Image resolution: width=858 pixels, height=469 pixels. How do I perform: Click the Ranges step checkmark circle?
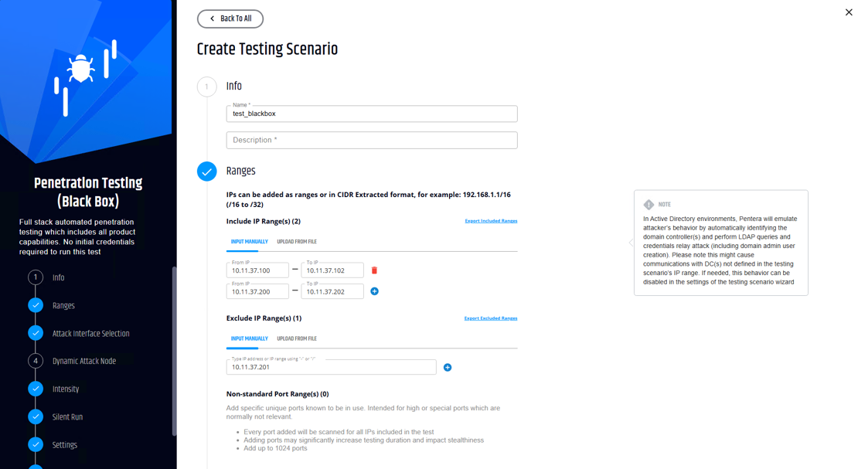tap(206, 172)
